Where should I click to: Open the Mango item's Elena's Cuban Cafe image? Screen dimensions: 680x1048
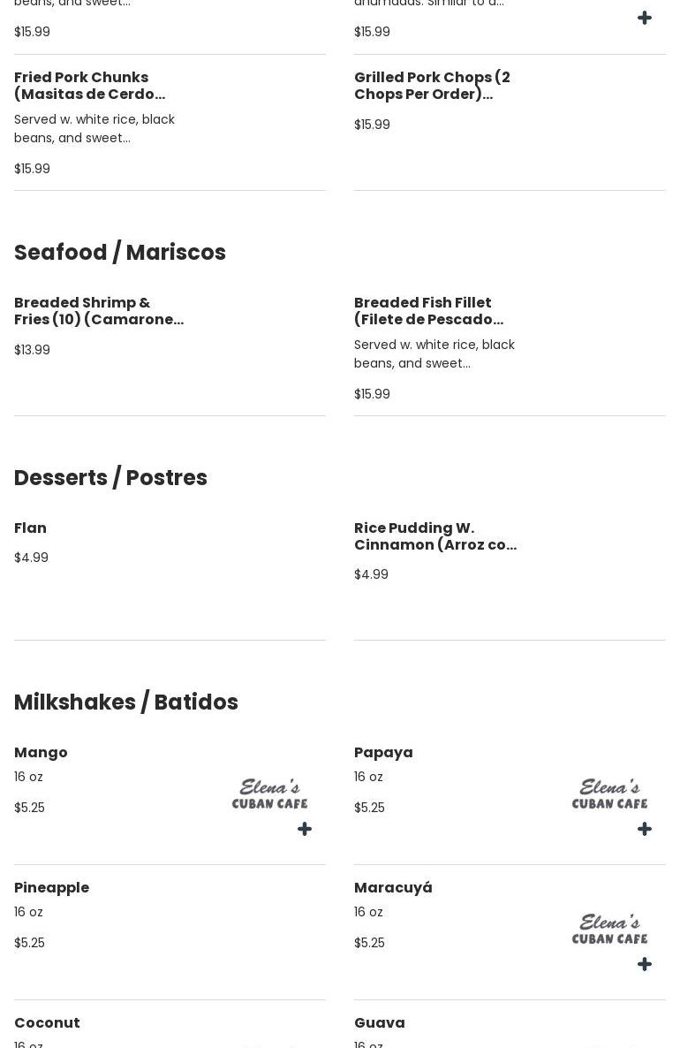pos(269,794)
